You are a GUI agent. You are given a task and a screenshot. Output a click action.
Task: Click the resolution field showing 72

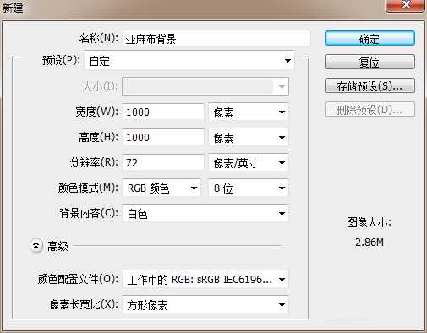[163, 162]
